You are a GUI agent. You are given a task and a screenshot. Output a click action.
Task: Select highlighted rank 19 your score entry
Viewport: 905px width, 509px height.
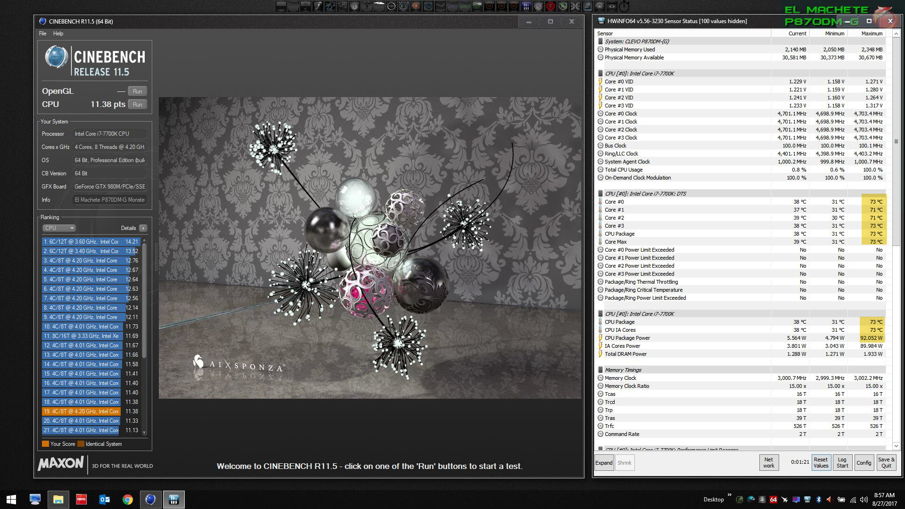click(81, 411)
